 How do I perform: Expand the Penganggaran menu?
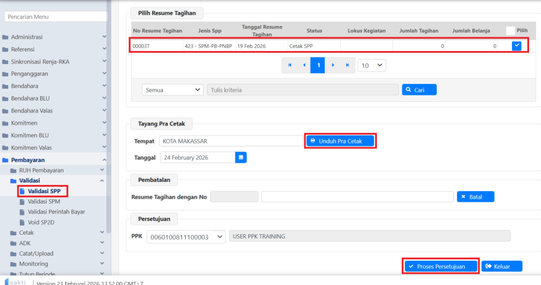[x=55, y=74]
